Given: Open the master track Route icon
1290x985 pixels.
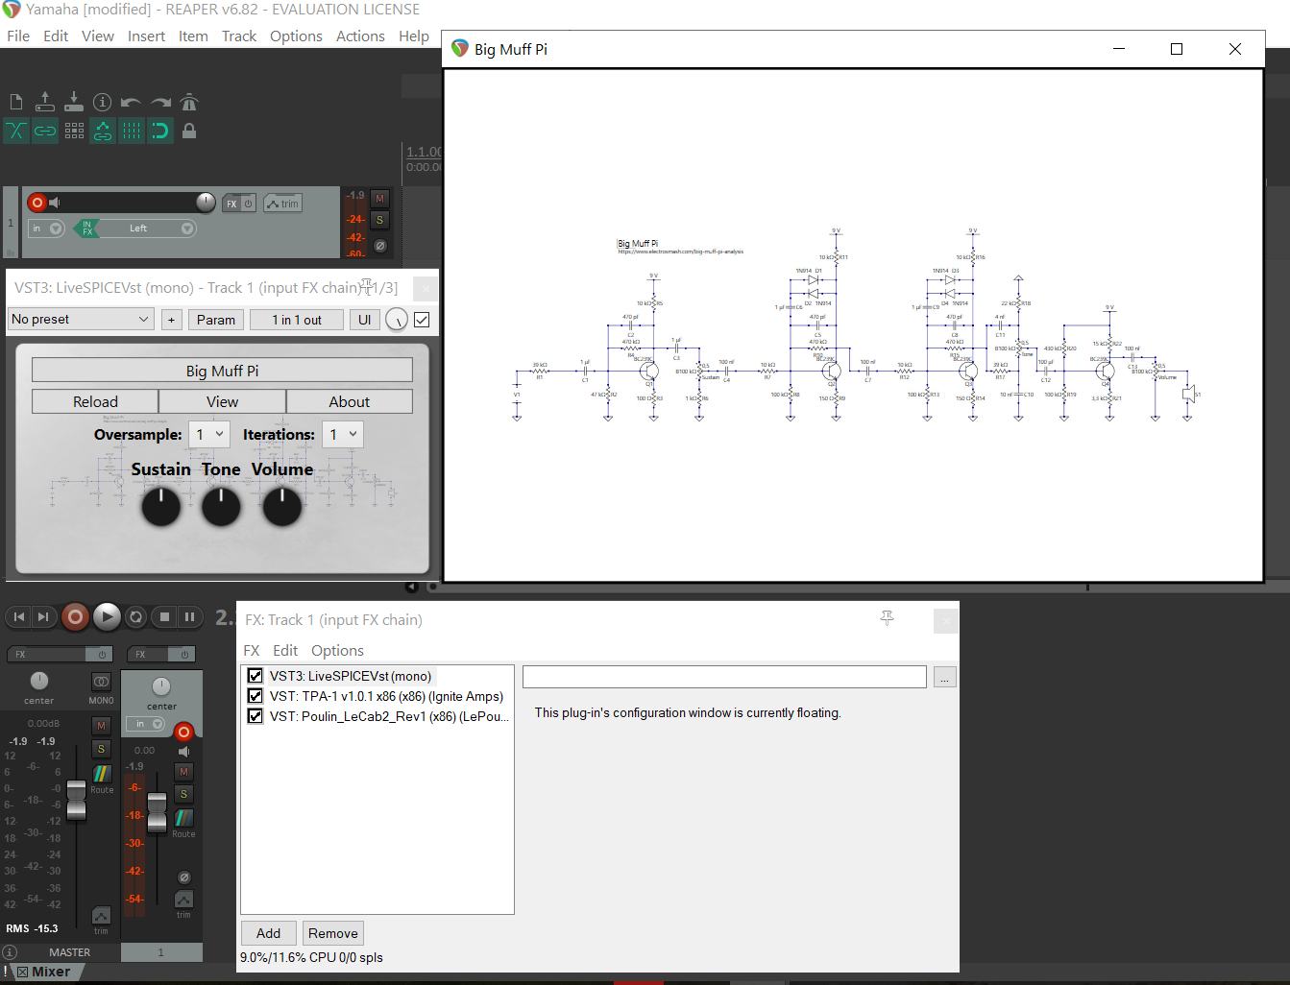Looking at the screenshot, I should [x=101, y=775].
